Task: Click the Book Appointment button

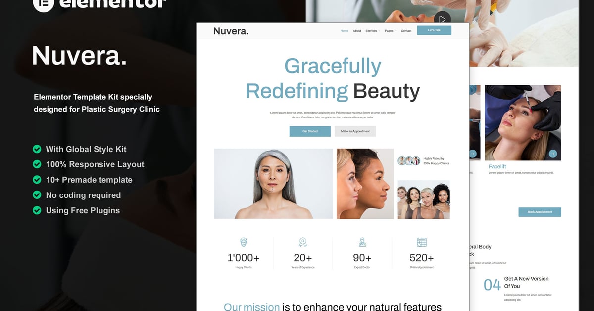Action: click(540, 212)
